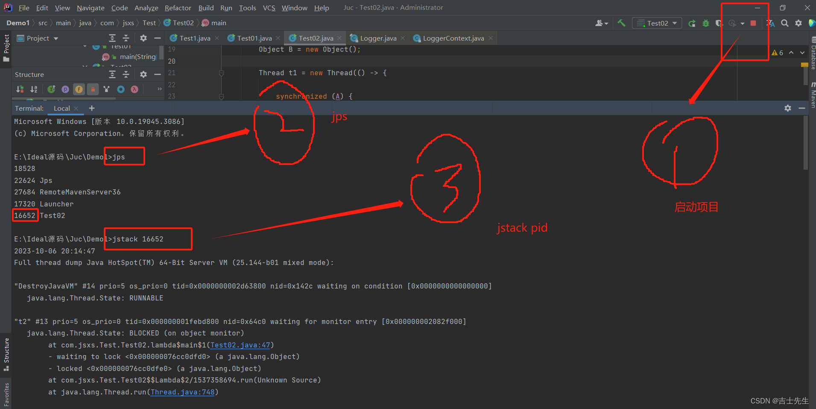Screen dimensions: 816x409
Task: Show more Structure toolbar actions chevron
Action: click(159, 89)
